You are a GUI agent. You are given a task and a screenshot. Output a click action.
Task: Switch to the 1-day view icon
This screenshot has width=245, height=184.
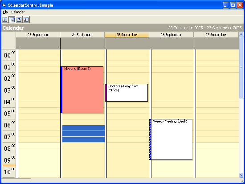point(5,20)
